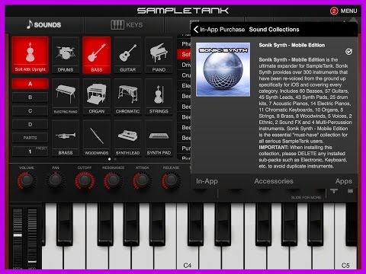Image resolution: width=366 pixels, height=274 pixels.
Task: Go back to In-App Purchase
Action: pyautogui.click(x=219, y=30)
